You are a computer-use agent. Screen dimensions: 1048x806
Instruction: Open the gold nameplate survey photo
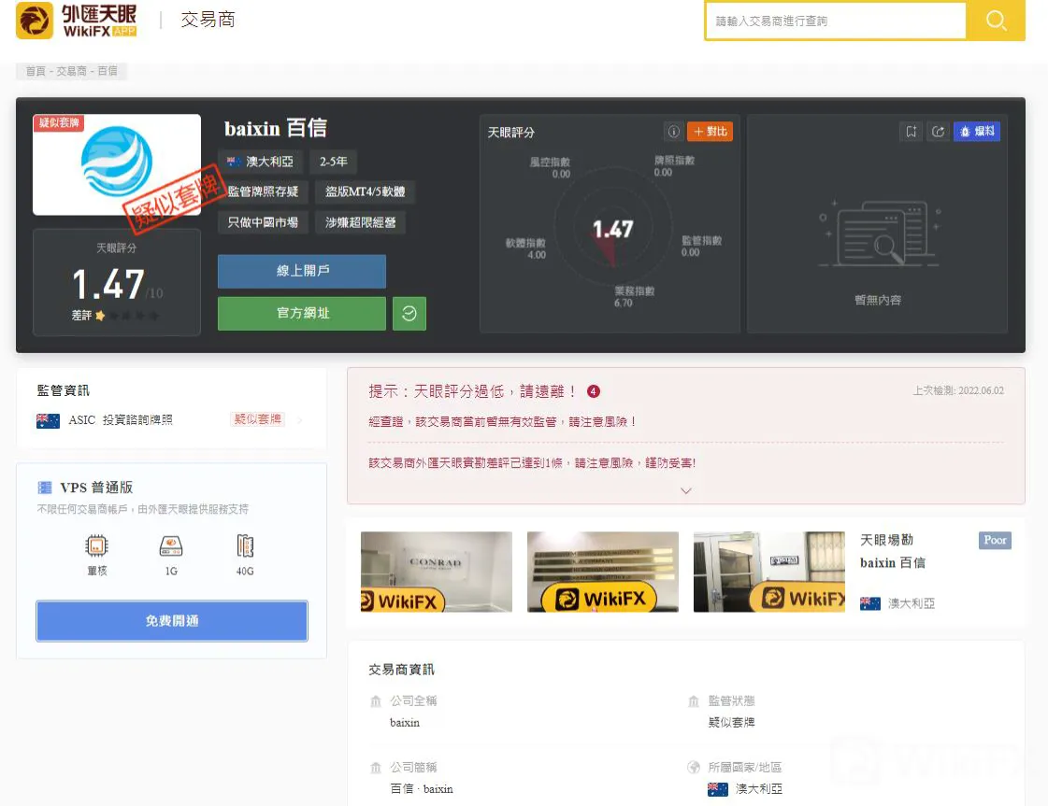(603, 572)
